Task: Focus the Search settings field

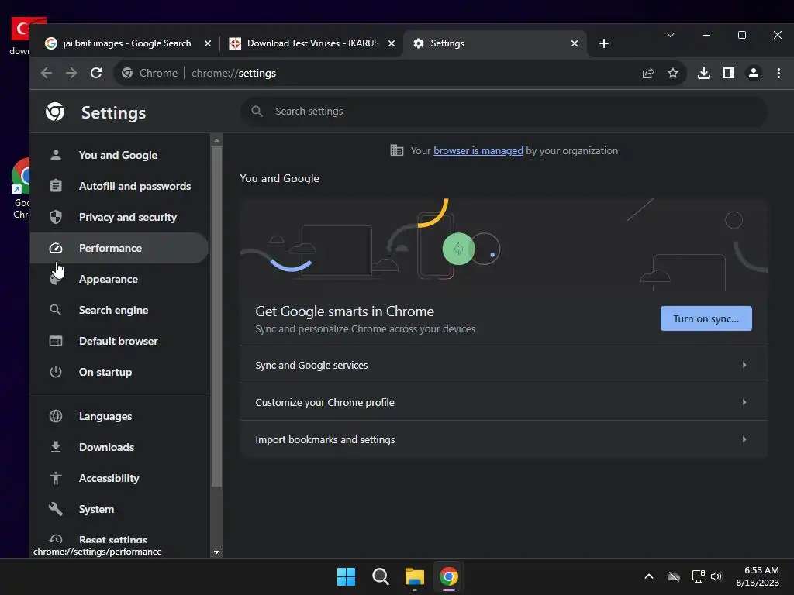Action: click(x=504, y=112)
